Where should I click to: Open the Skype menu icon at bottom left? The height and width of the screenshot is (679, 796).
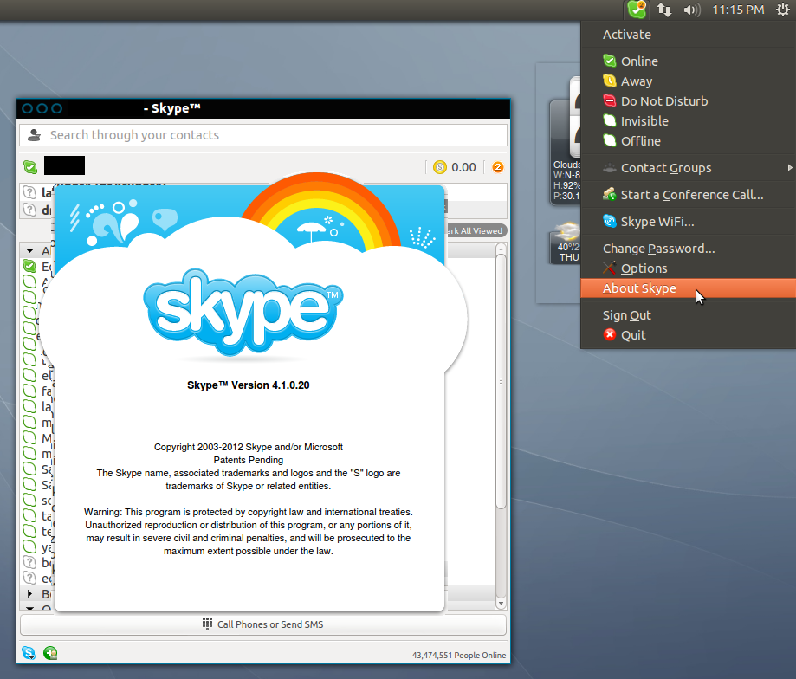[x=29, y=653]
